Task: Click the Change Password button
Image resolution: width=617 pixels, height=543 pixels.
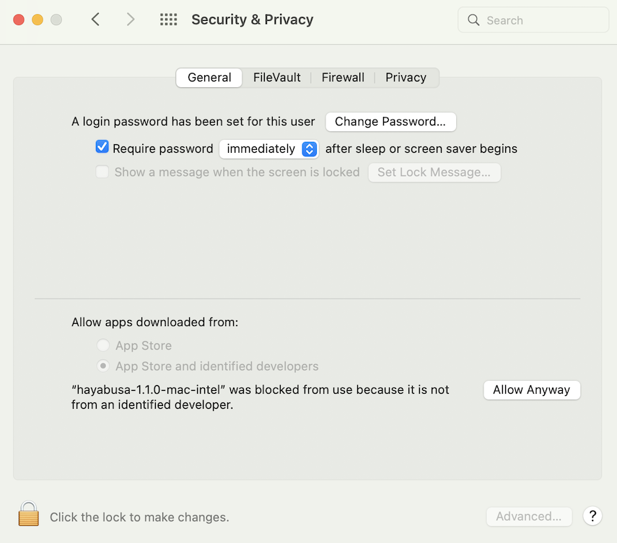Action: pyautogui.click(x=390, y=121)
